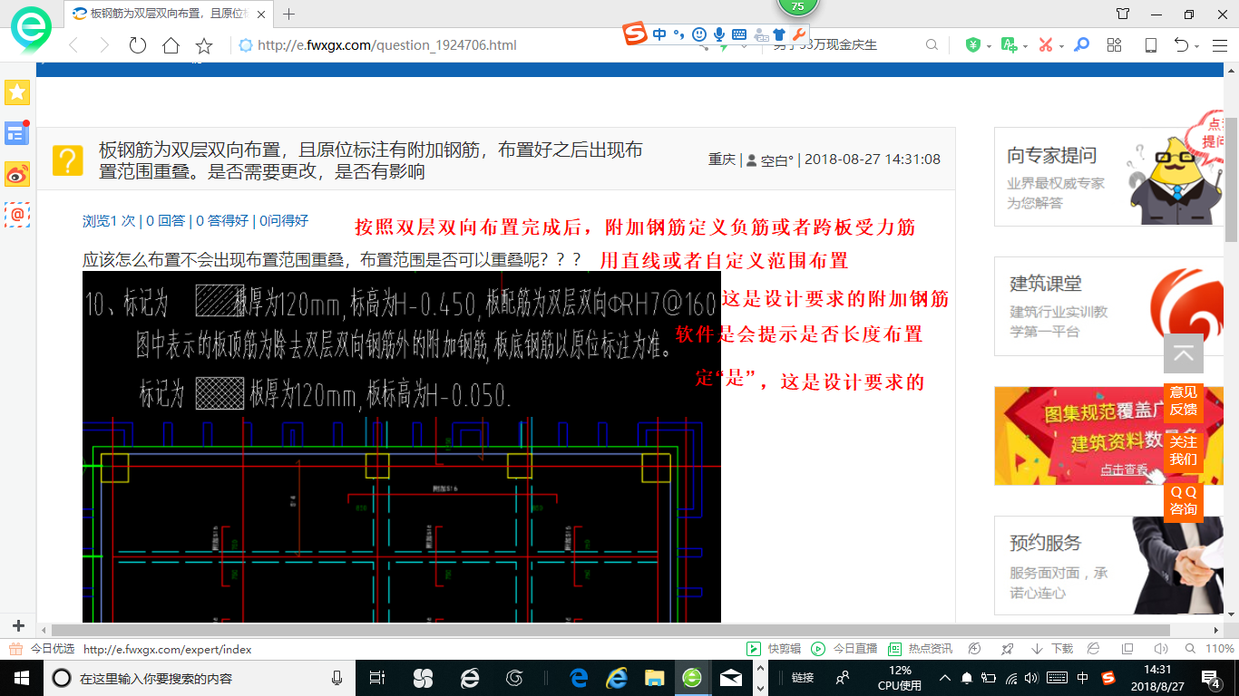This screenshot has width=1239, height=696.
Task: Open File Explorer from the taskbar
Action: 654,678
